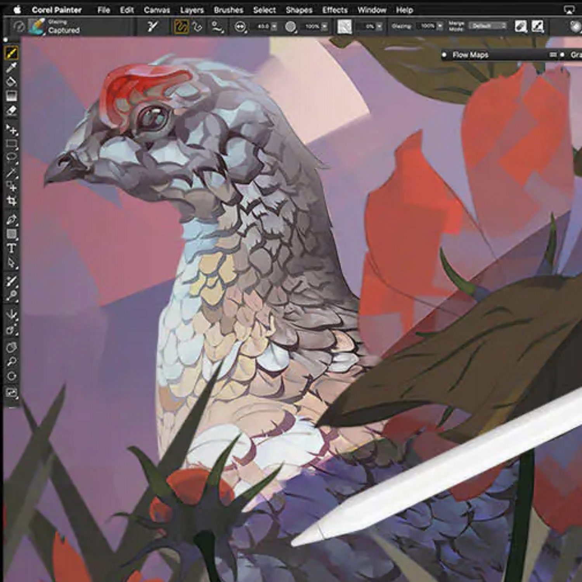Open the Brushes menu
The width and height of the screenshot is (582, 582).
pyautogui.click(x=229, y=10)
